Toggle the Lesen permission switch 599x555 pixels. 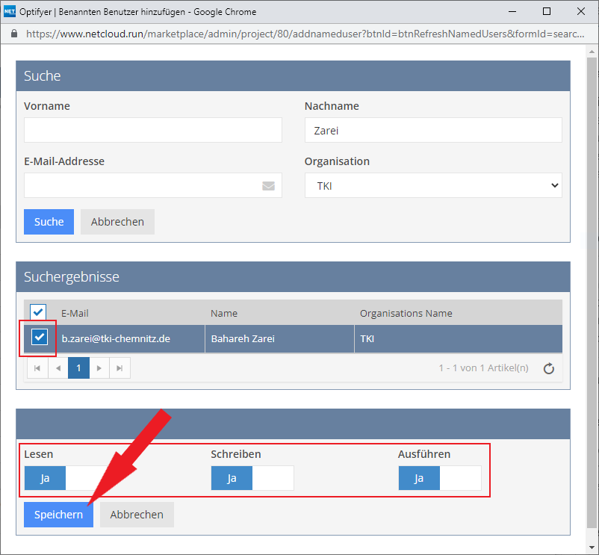65,478
